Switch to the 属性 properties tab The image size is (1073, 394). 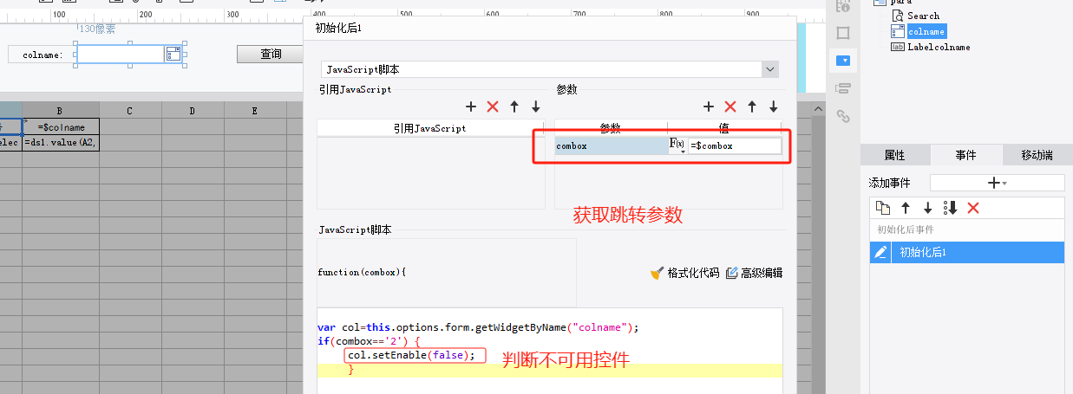click(895, 155)
